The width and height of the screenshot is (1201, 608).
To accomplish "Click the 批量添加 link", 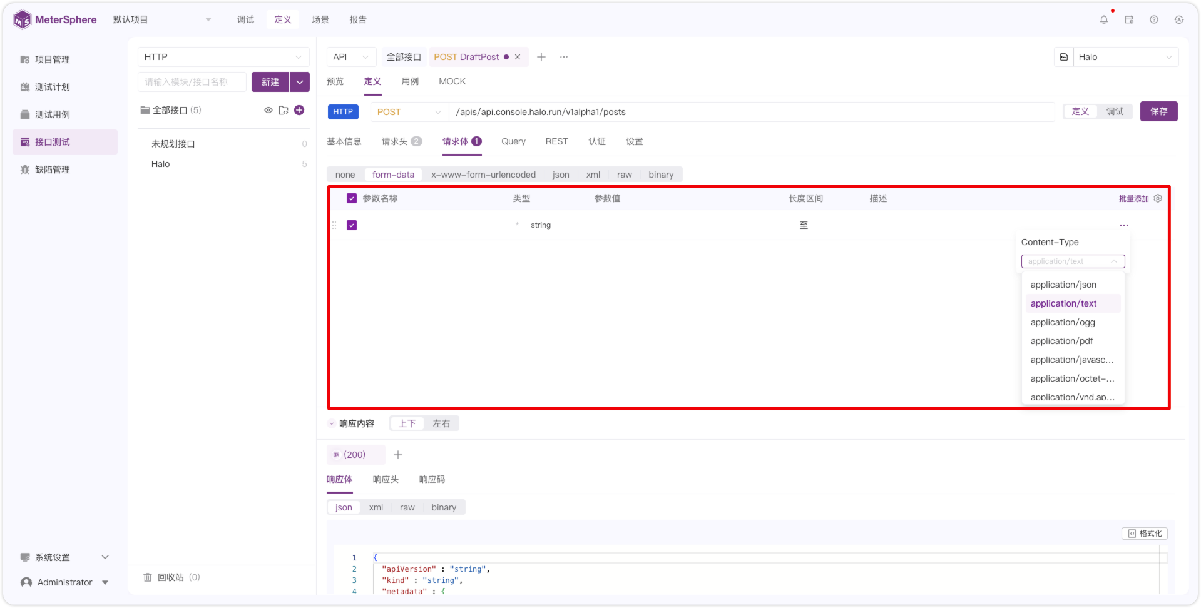I will click(1133, 198).
